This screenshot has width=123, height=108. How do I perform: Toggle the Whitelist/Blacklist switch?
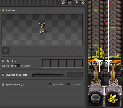(17, 66)
